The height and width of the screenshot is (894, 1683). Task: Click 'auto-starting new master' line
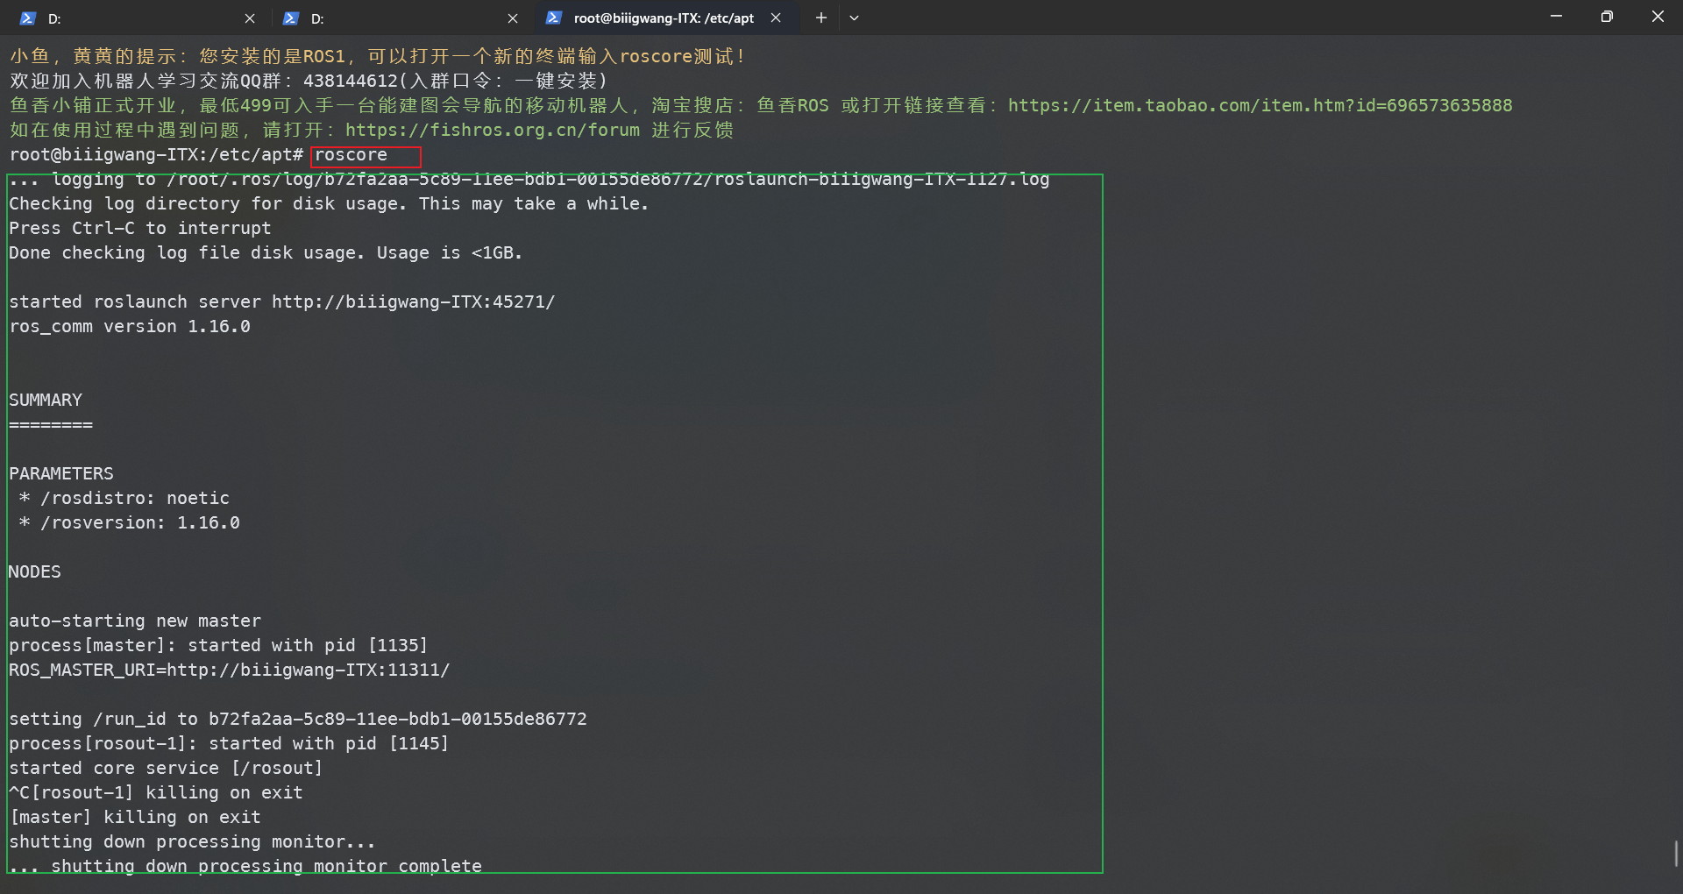[x=135, y=621]
